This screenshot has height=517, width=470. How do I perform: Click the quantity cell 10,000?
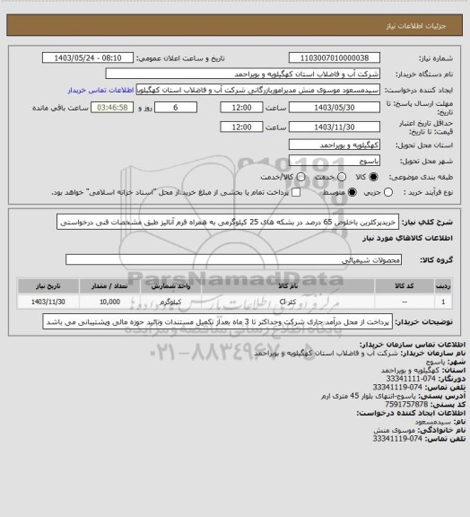point(109,302)
